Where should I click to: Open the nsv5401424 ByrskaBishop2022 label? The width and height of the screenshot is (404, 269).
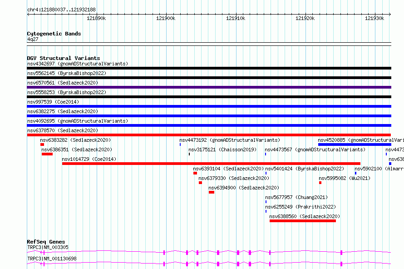(x=305, y=169)
